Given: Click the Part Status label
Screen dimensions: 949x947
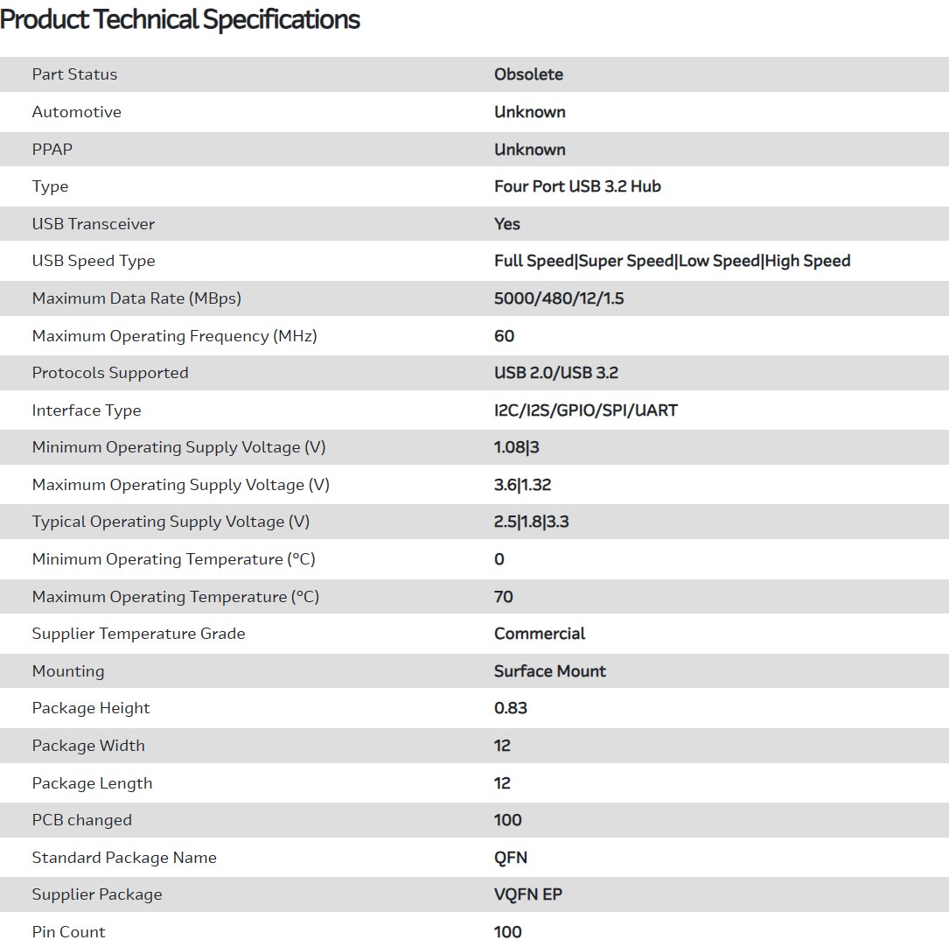Looking at the screenshot, I should pos(74,74).
